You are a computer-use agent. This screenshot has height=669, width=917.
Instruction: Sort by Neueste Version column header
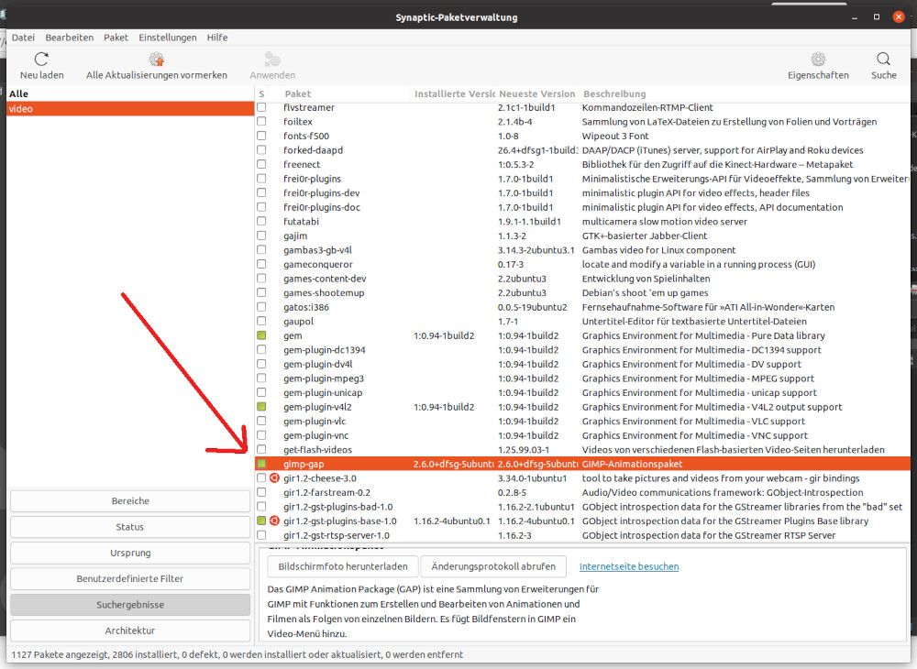[536, 93]
